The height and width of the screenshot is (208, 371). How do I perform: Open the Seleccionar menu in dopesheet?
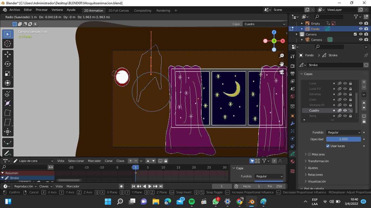76,161
